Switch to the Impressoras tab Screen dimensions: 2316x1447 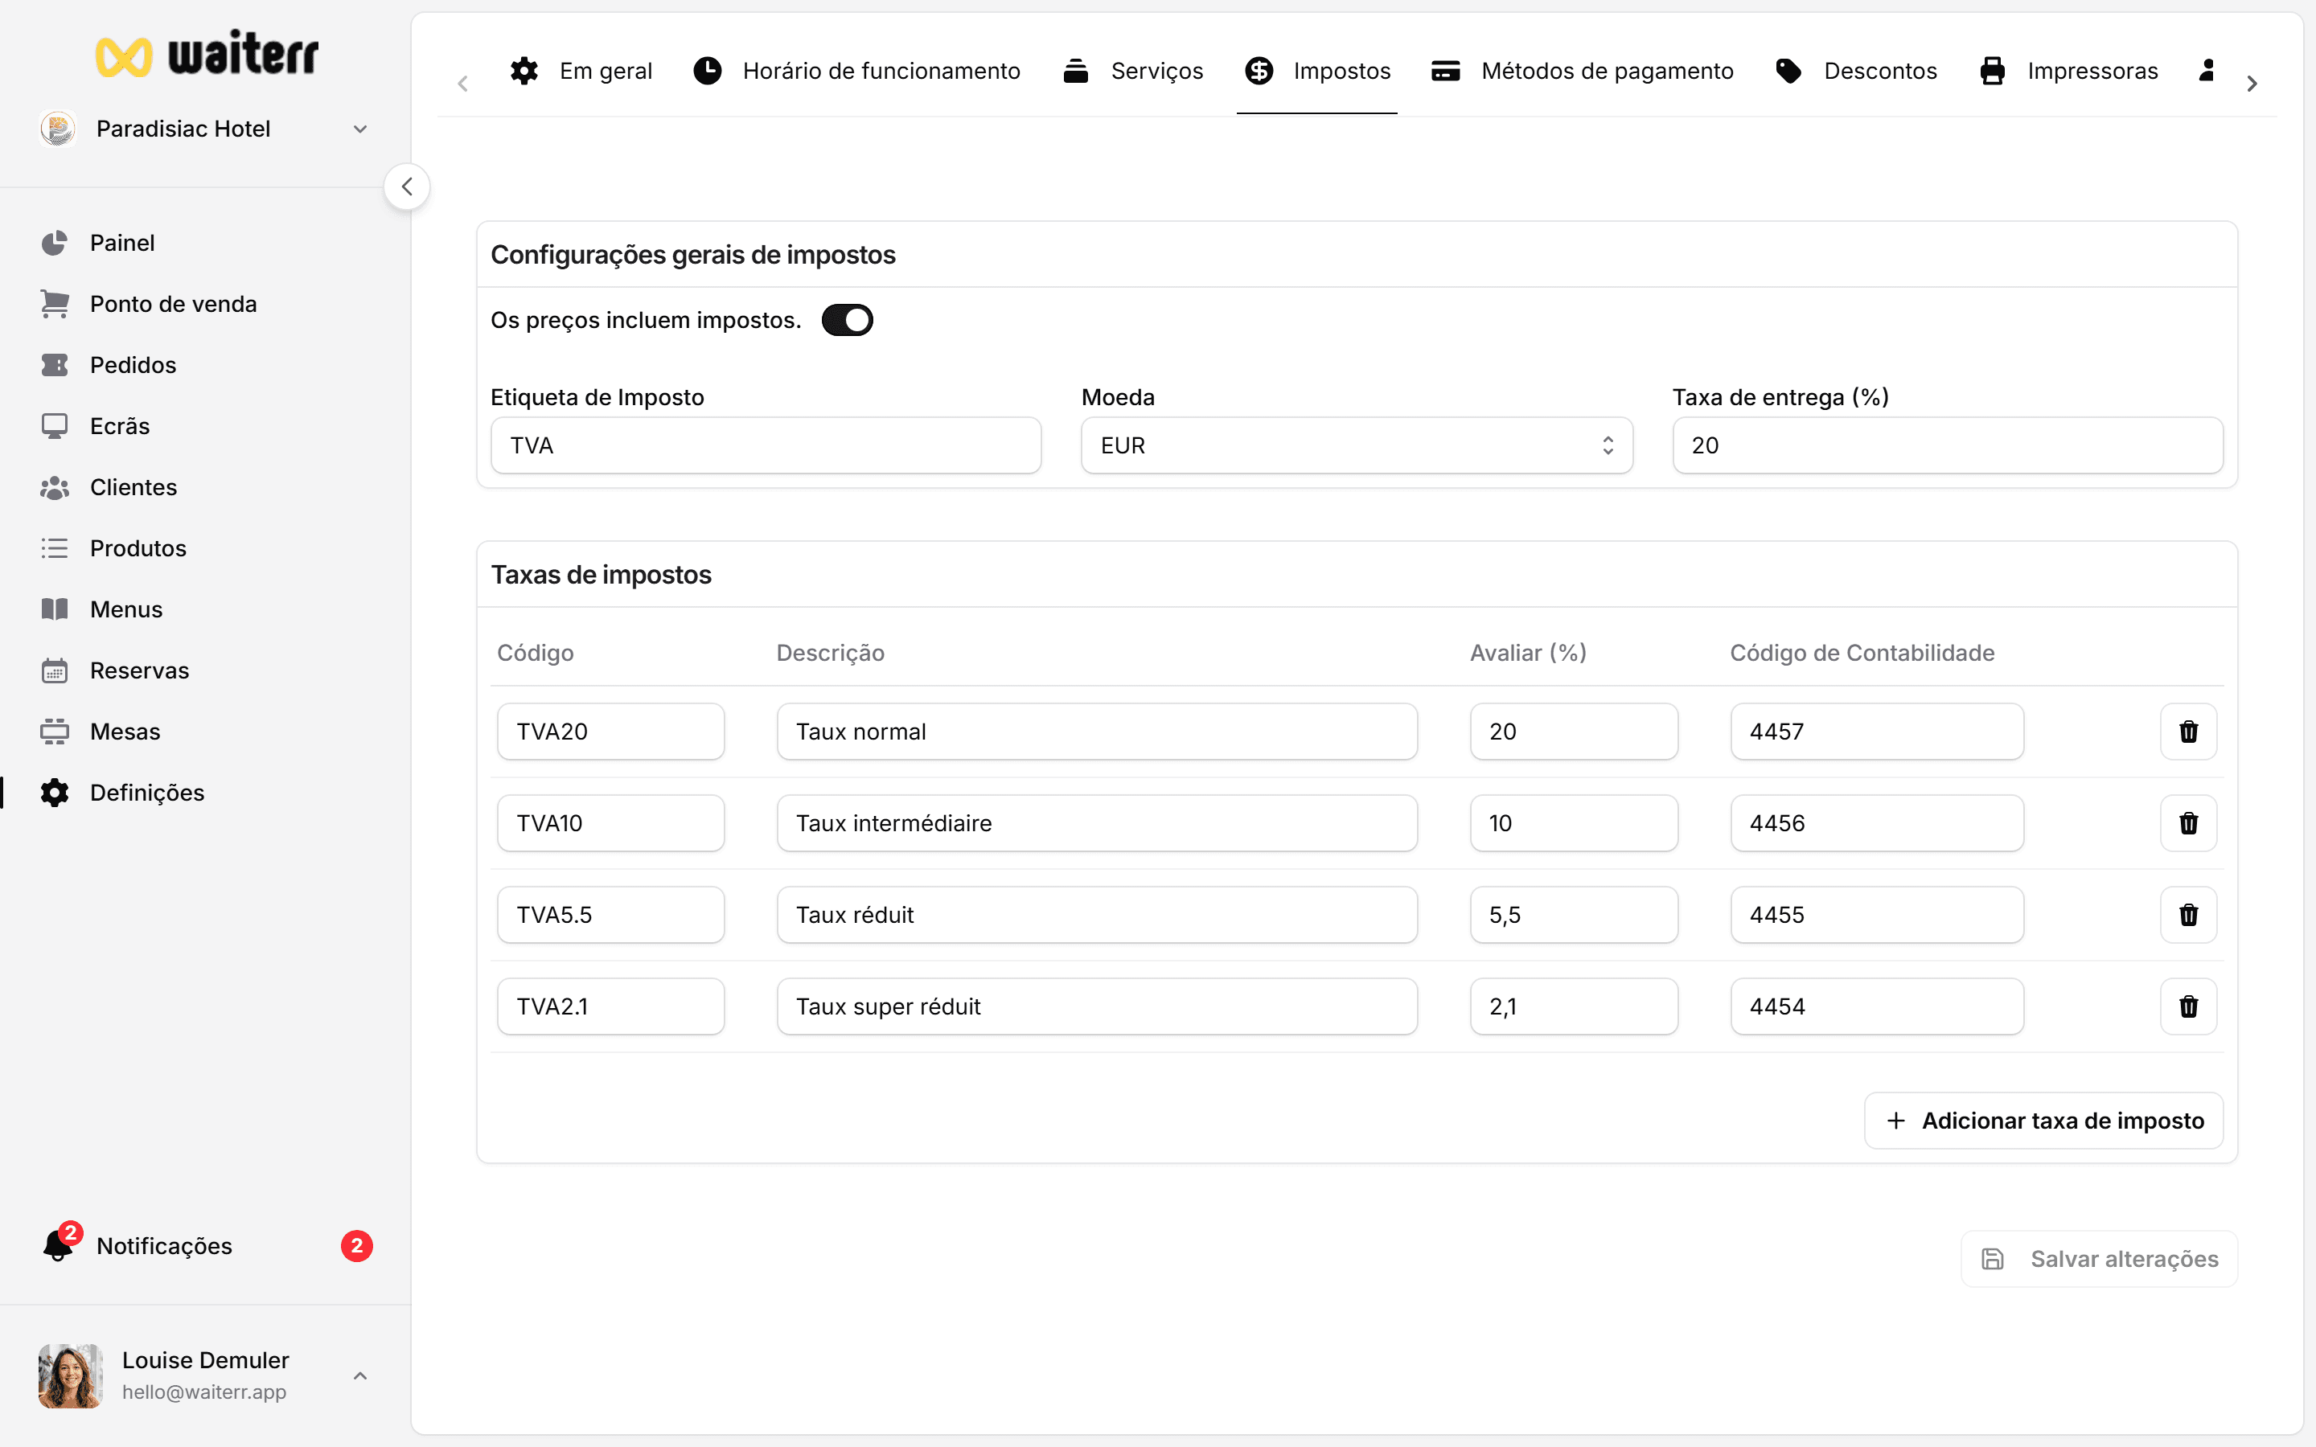point(2068,71)
